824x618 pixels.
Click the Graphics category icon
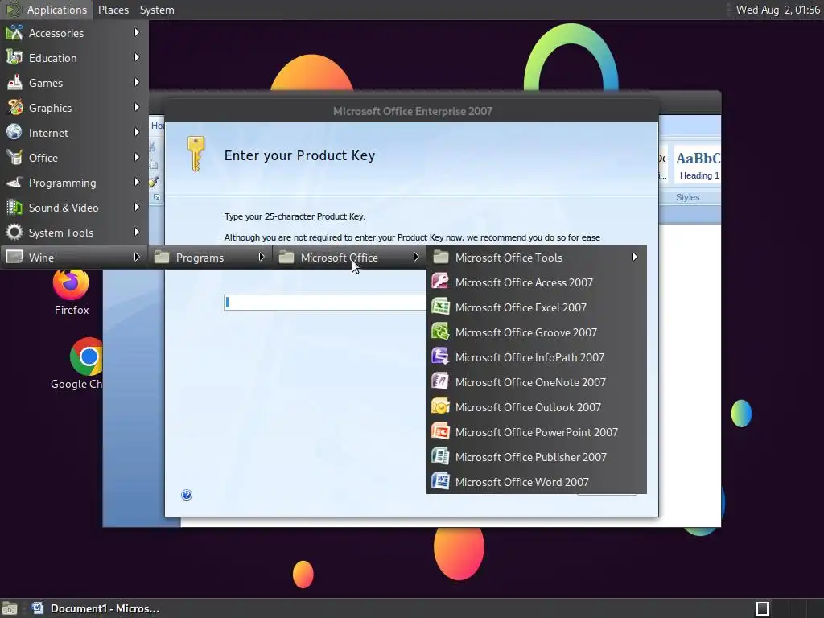(14, 108)
